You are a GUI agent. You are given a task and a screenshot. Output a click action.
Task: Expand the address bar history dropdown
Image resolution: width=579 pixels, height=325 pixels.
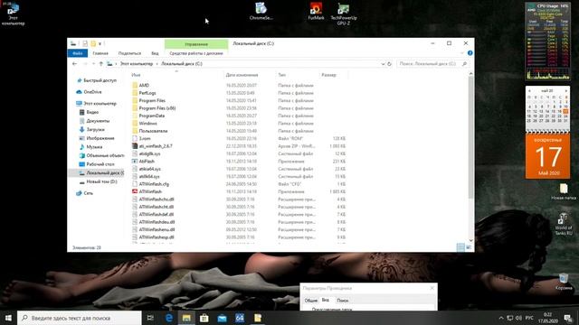click(x=383, y=64)
